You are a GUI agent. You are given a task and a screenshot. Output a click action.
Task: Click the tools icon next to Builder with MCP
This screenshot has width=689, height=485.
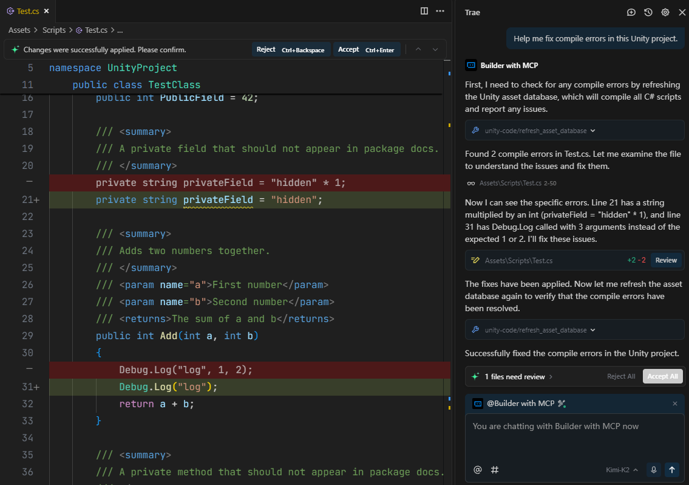click(x=562, y=404)
